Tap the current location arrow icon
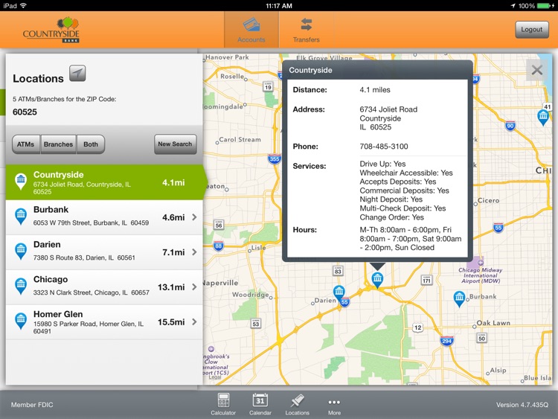This screenshot has height=419, width=558. pos(77,74)
